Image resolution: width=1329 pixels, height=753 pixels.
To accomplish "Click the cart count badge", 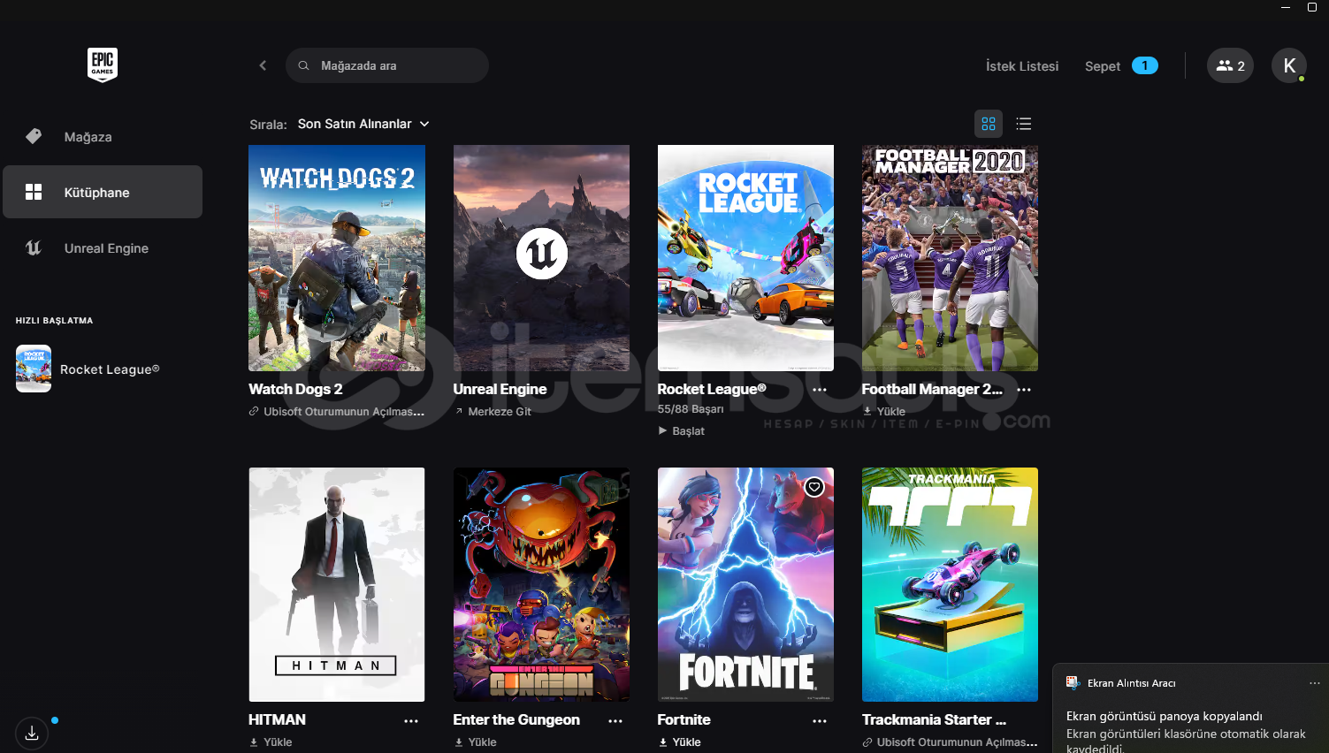I will pos(1144,65).
